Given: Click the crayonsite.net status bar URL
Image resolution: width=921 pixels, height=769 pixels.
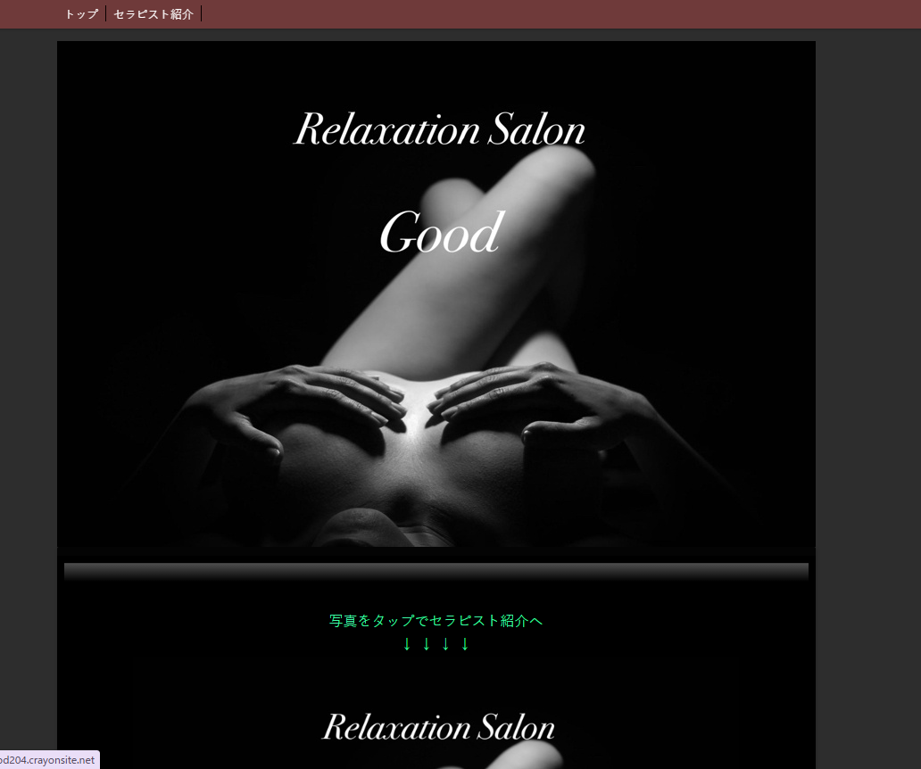Looking at the screenshot, I should coord(48,760).
